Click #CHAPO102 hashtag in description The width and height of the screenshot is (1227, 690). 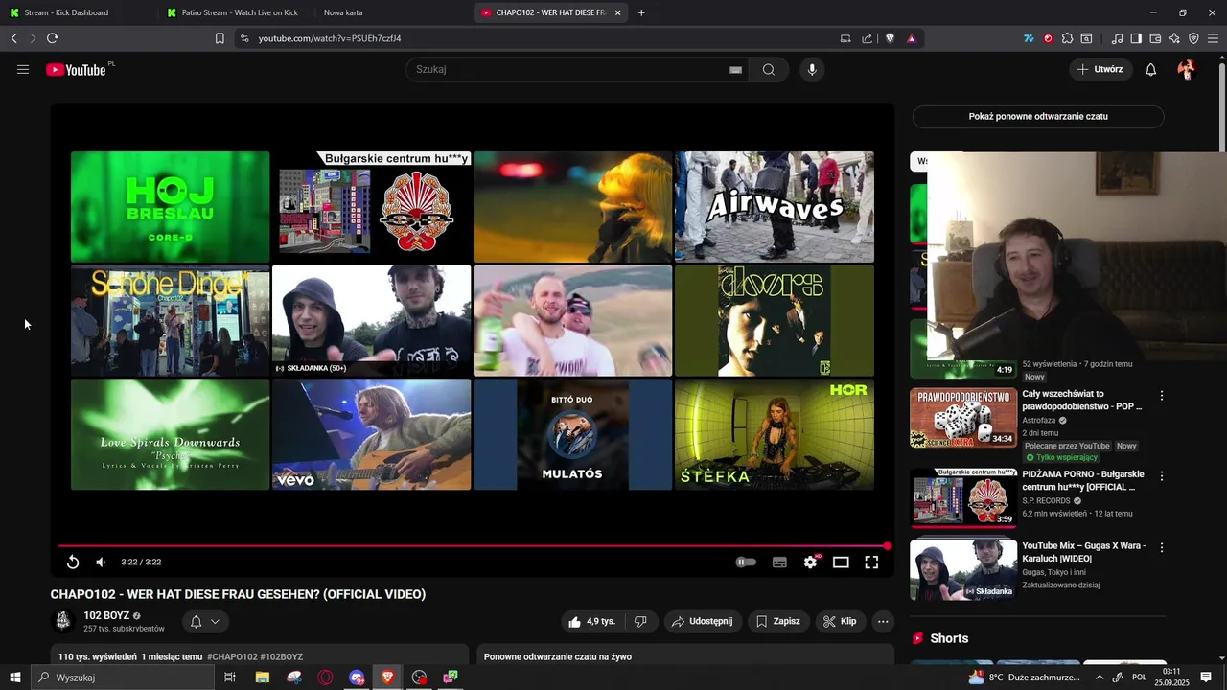tap(232, 657)
